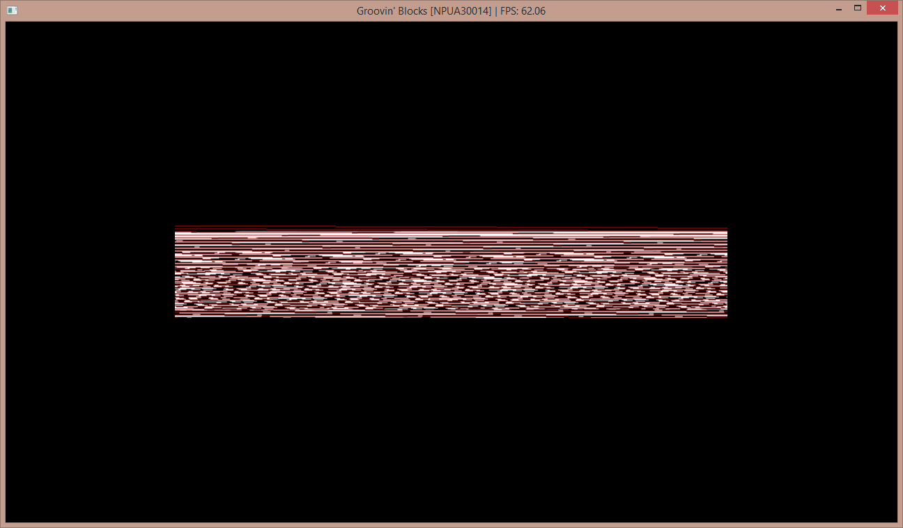Screen dimensions: 903x528
Task: Click the black area right of the band
Action: [x=812, y=272]
